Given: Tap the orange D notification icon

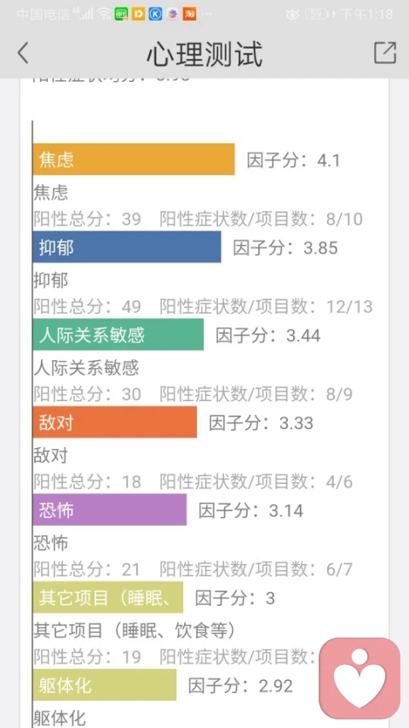Looking at the screenshot, I should pos(138,15).
